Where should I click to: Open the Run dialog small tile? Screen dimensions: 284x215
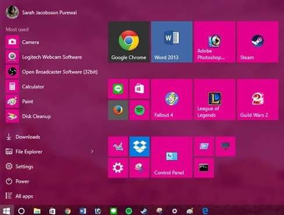pyautogui.click(x=204, y=146)
